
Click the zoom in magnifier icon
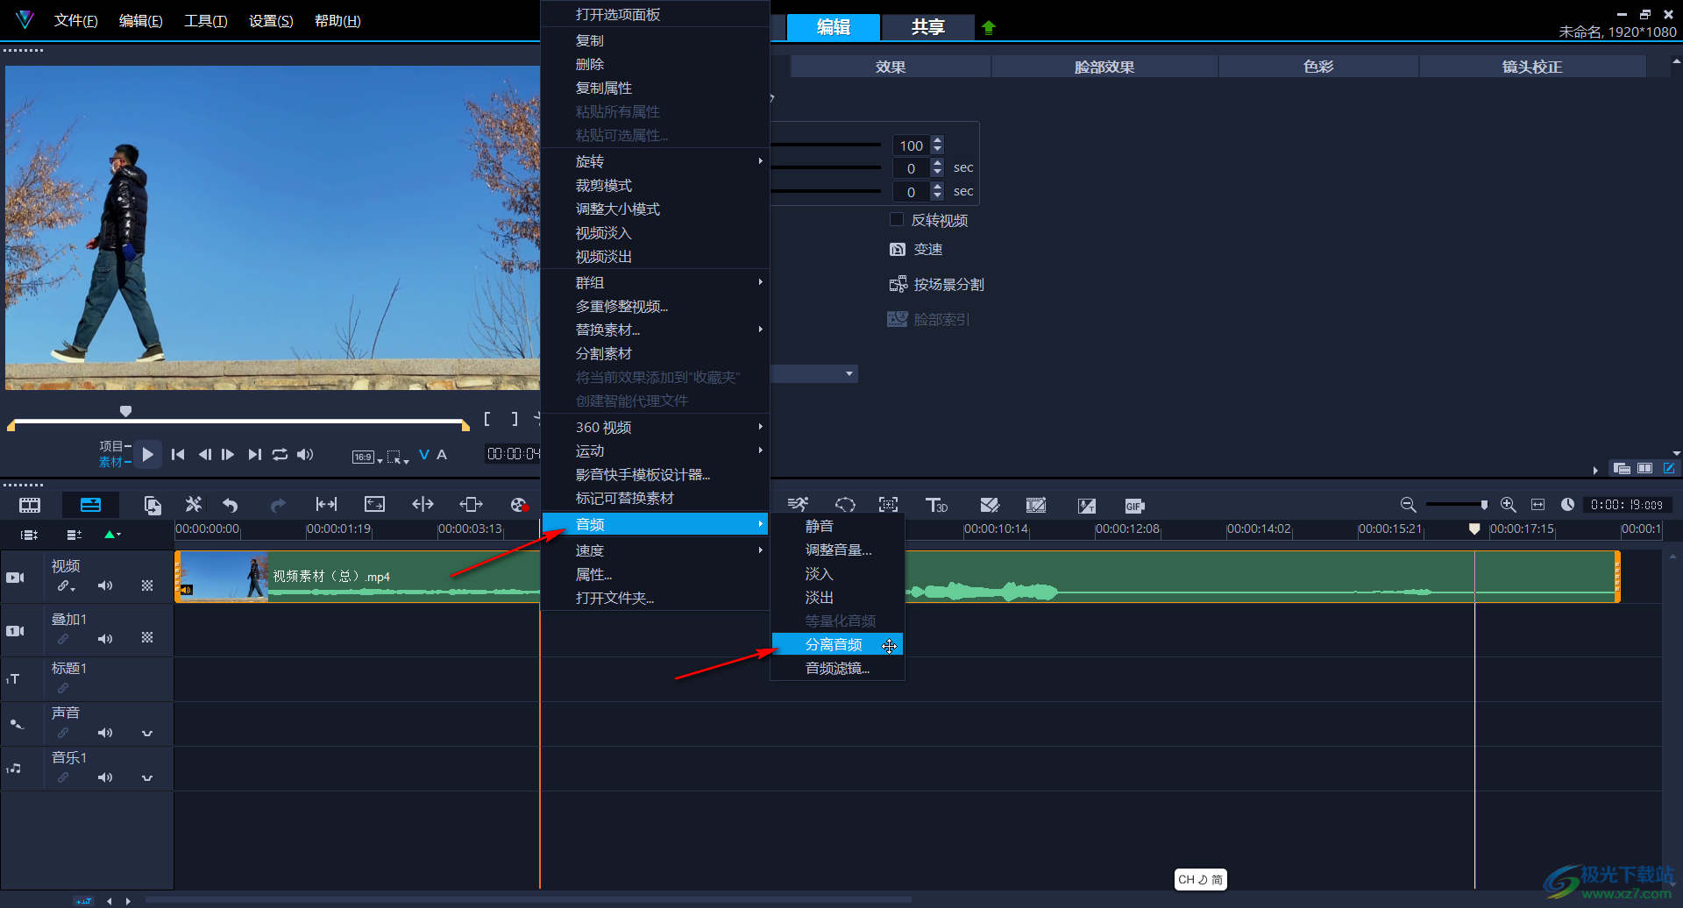(1508, 505)
